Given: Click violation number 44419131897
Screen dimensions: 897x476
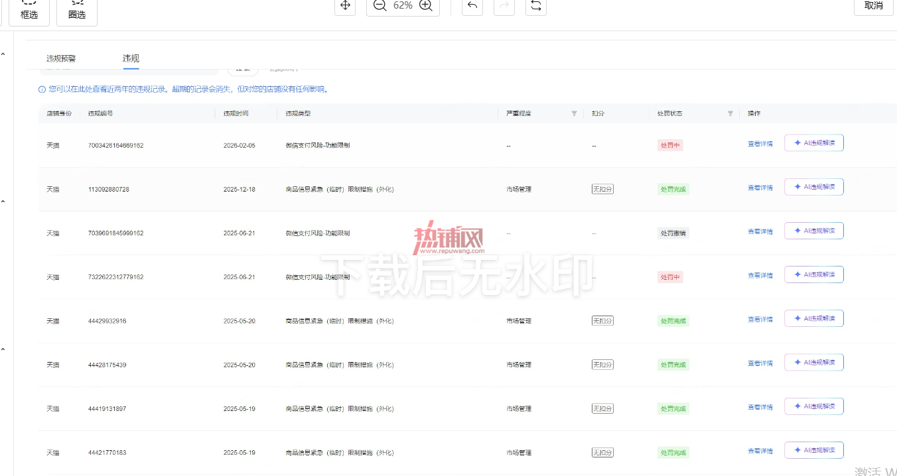Looking at the screenshot, I should 107,409.
